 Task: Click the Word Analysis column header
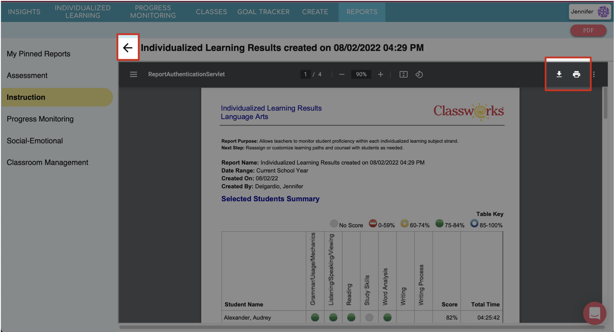(x=385, y=287)
